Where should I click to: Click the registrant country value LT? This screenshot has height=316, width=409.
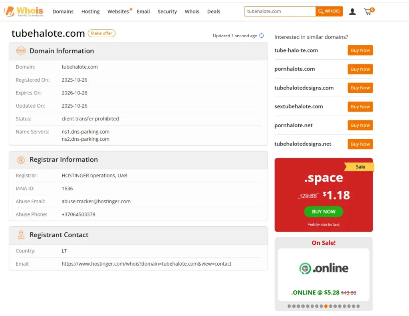[x=64, y=251]
